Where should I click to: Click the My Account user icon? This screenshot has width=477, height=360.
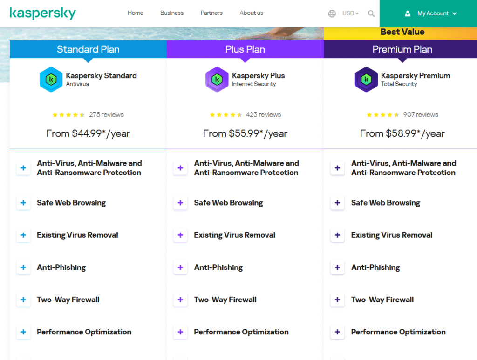click(x=408, y=13)
